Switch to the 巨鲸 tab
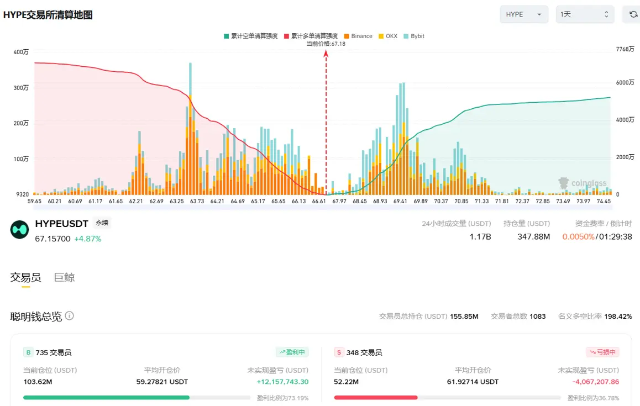The image size is (640, 406). [x=64, y=277]
